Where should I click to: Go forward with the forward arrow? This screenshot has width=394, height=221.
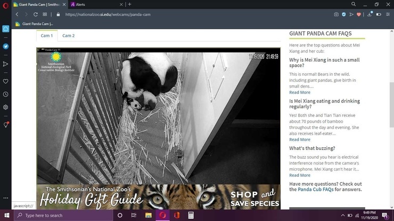point(26,14)
